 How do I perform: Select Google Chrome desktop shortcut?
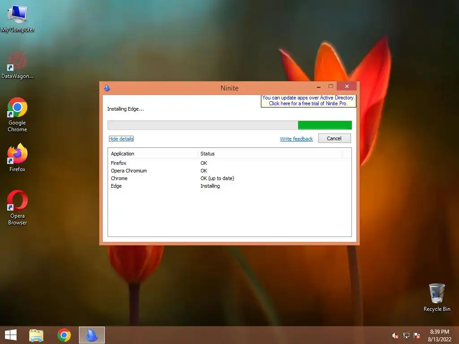(17, 115)
